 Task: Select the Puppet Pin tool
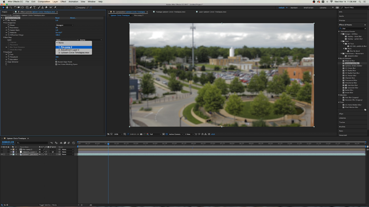[55, 7]
